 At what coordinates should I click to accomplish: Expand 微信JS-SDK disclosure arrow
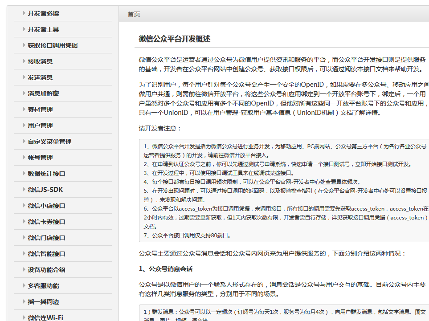pyautogui.click(x=24, y=190)
